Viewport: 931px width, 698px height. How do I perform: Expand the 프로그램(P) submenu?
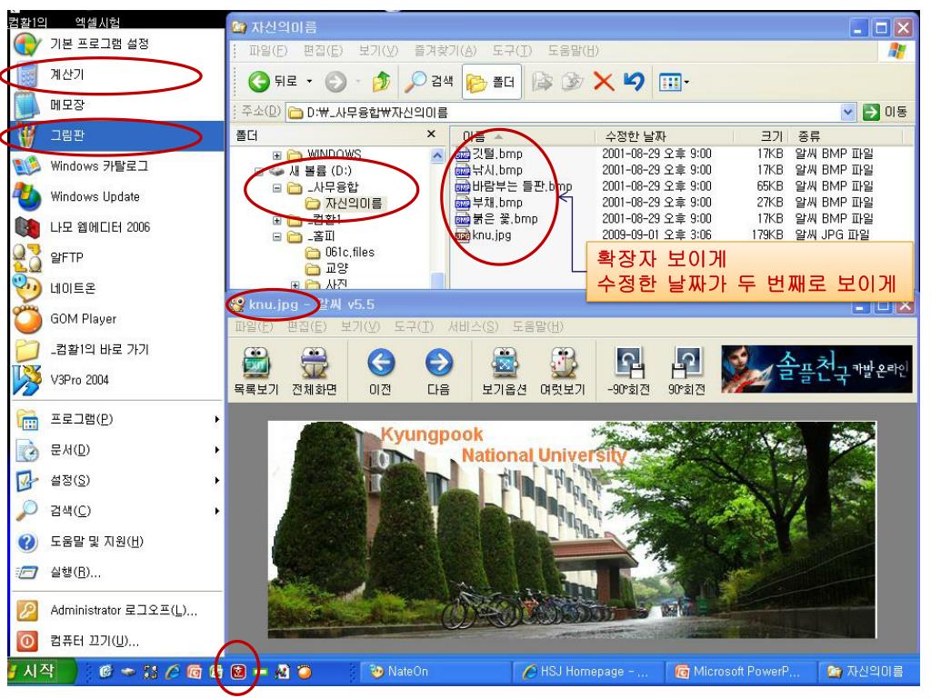tap(116, 420)
